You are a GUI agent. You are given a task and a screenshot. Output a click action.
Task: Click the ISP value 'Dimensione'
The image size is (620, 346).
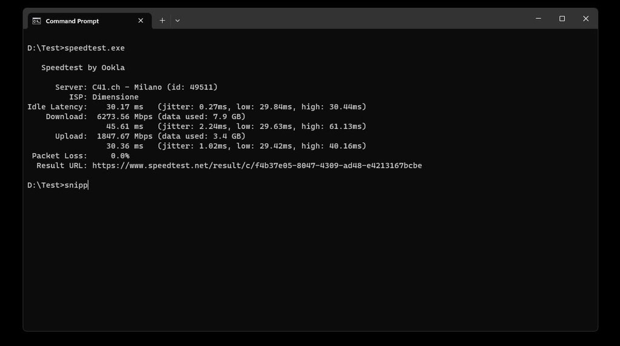115,97
